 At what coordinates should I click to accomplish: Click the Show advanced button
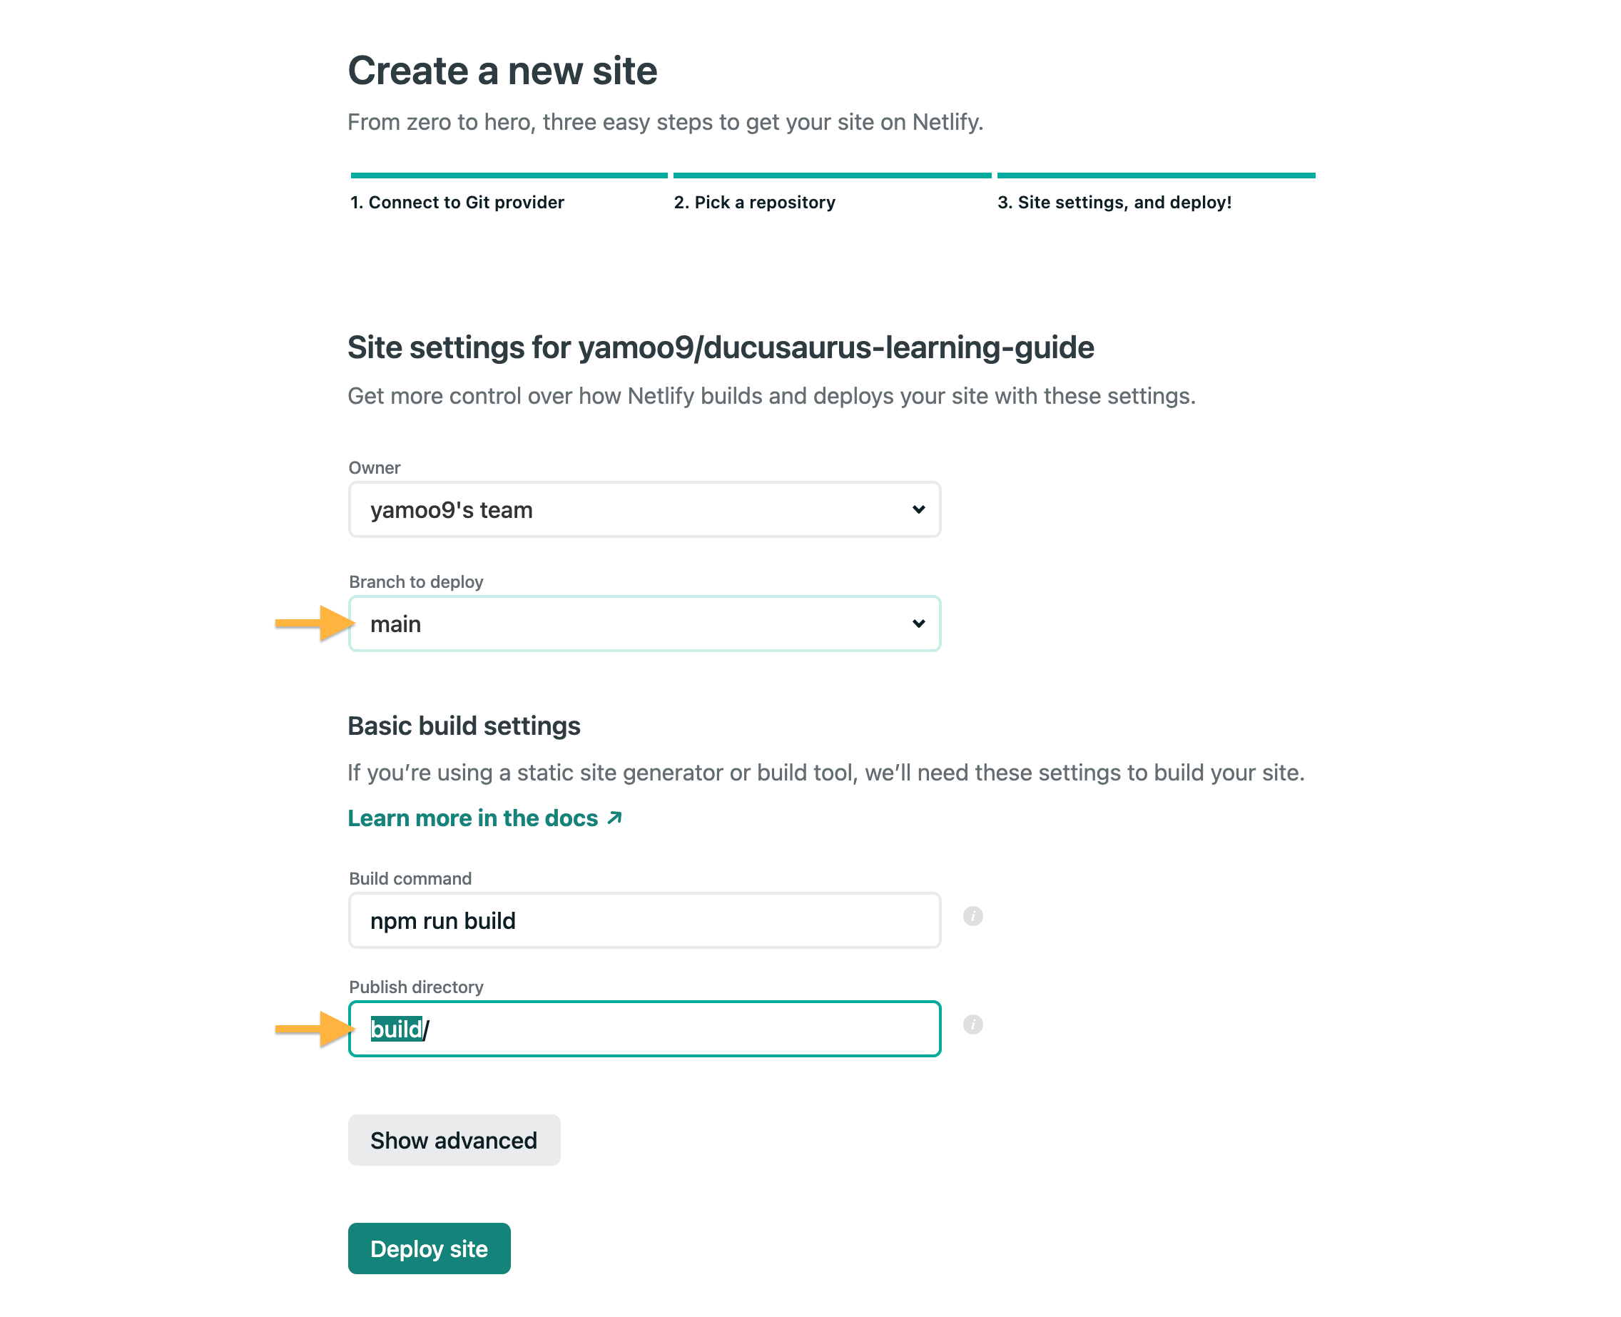click(454, 1140)
